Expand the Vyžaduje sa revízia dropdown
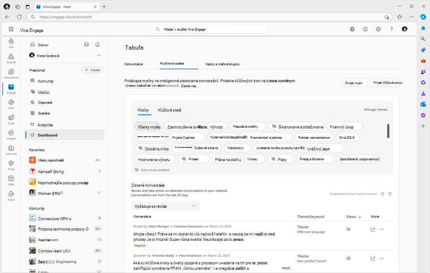This screenshot has height=273, width=430. 165,206
